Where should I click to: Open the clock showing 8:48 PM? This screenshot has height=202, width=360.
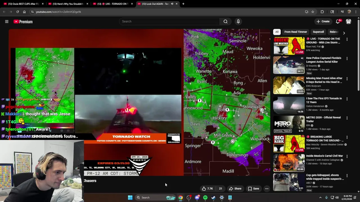(348, 198)
